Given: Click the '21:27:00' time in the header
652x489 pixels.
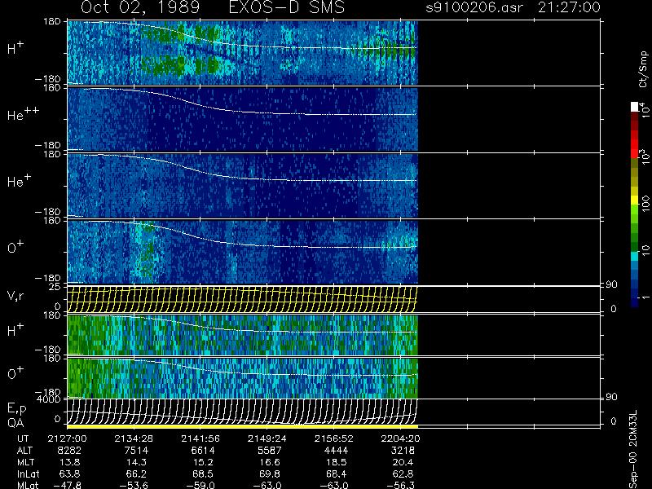Looking at the screenshot, I should point(569,7).
